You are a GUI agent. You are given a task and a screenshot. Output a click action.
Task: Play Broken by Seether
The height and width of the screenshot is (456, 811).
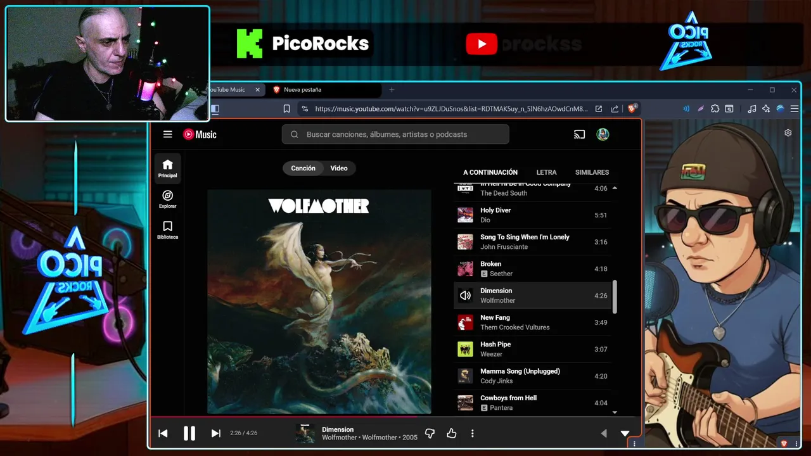coord(533,269)
